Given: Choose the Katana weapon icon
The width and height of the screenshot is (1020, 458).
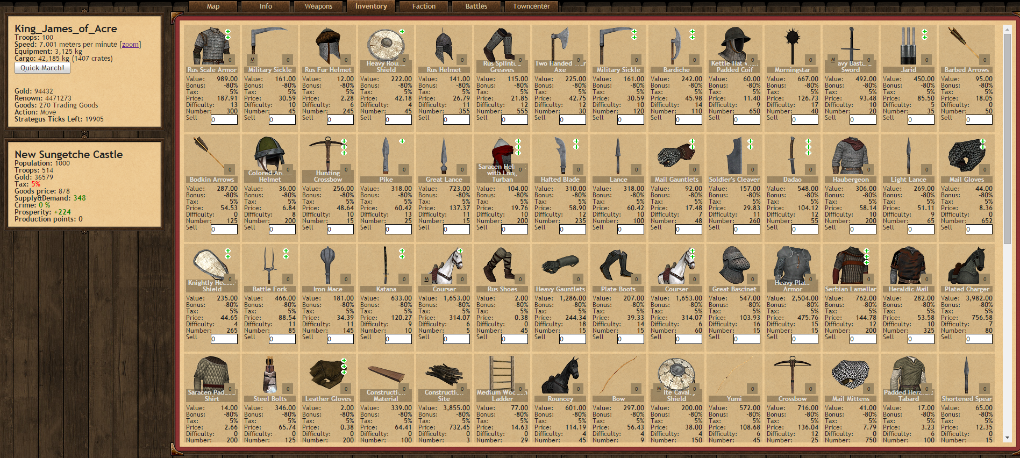Looking at the screenshot, I should (x=386, y=266).
